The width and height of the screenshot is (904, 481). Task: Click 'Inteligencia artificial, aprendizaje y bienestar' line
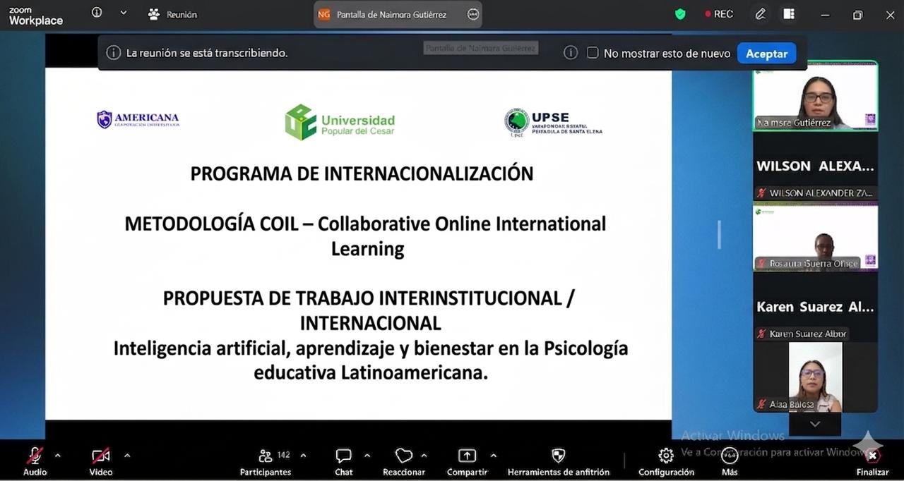click(371, 348)
